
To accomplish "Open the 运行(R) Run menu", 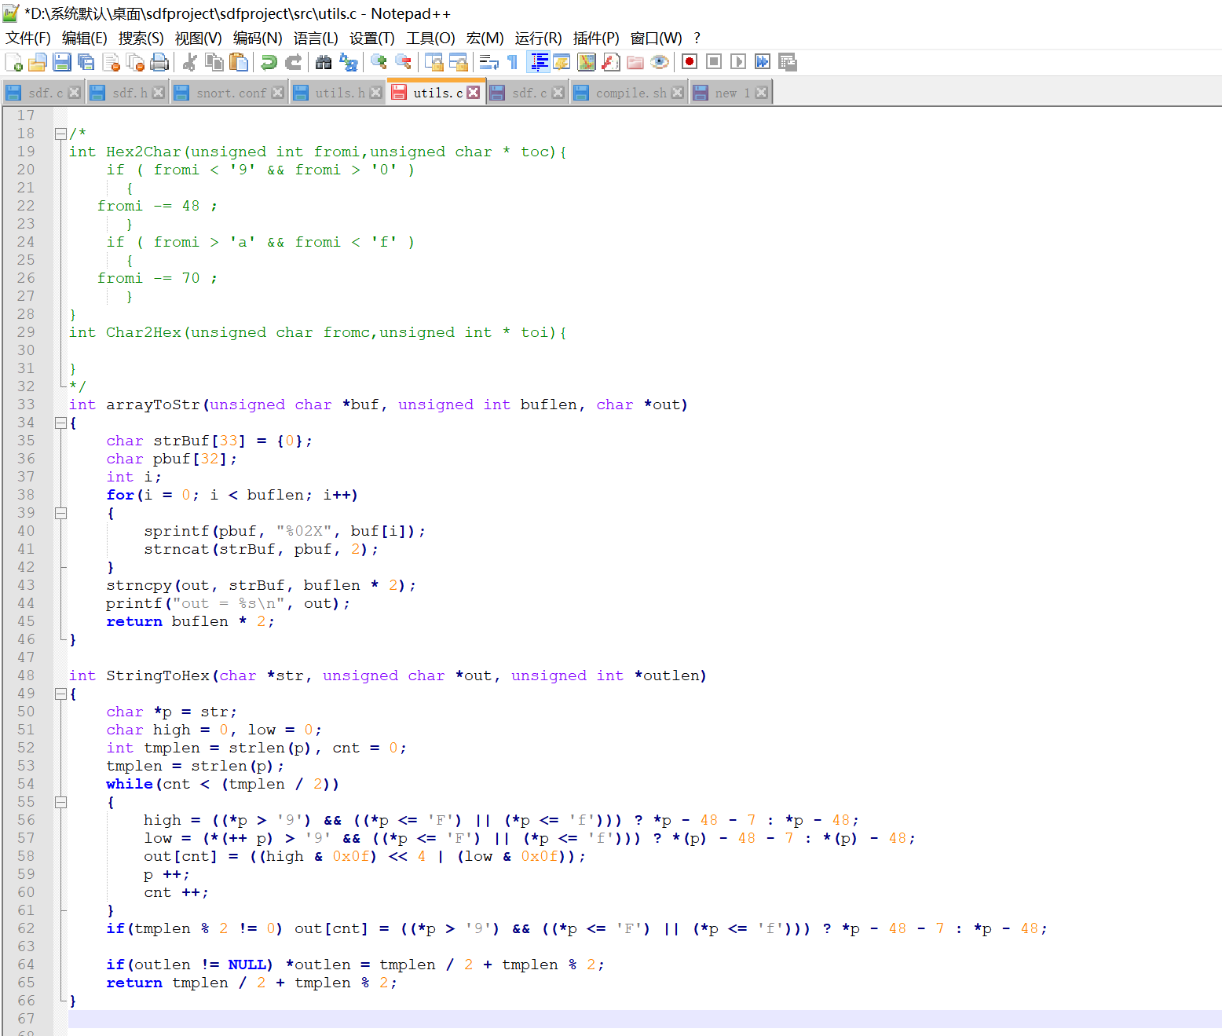I will click(x=538, y=38).
